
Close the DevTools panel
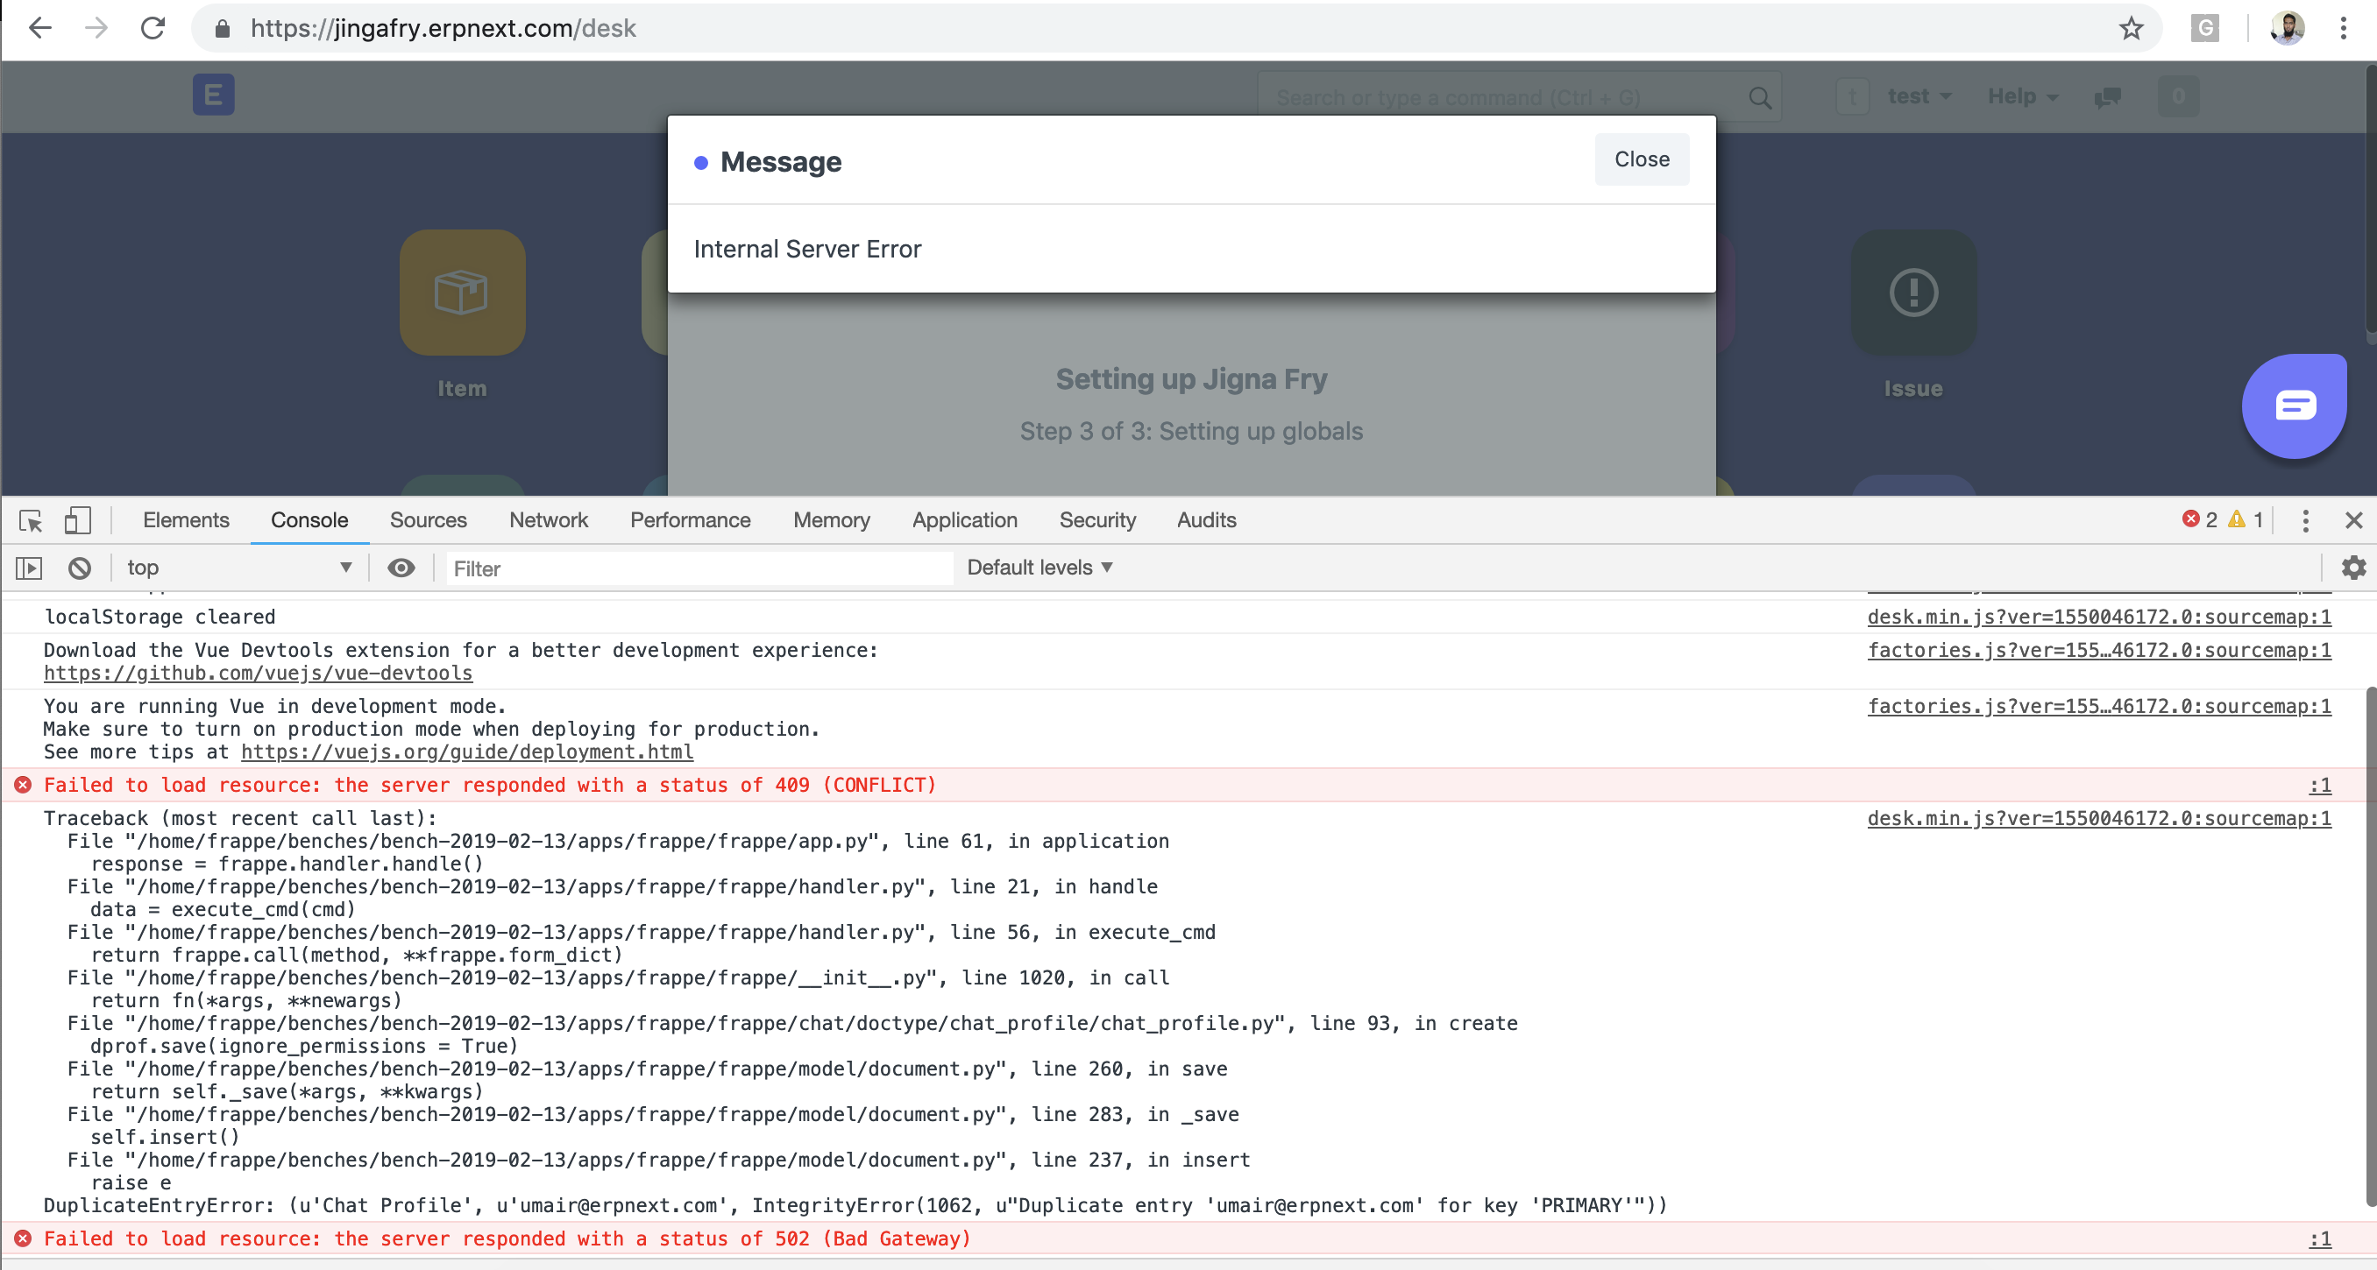click(x=2353, y=521)
